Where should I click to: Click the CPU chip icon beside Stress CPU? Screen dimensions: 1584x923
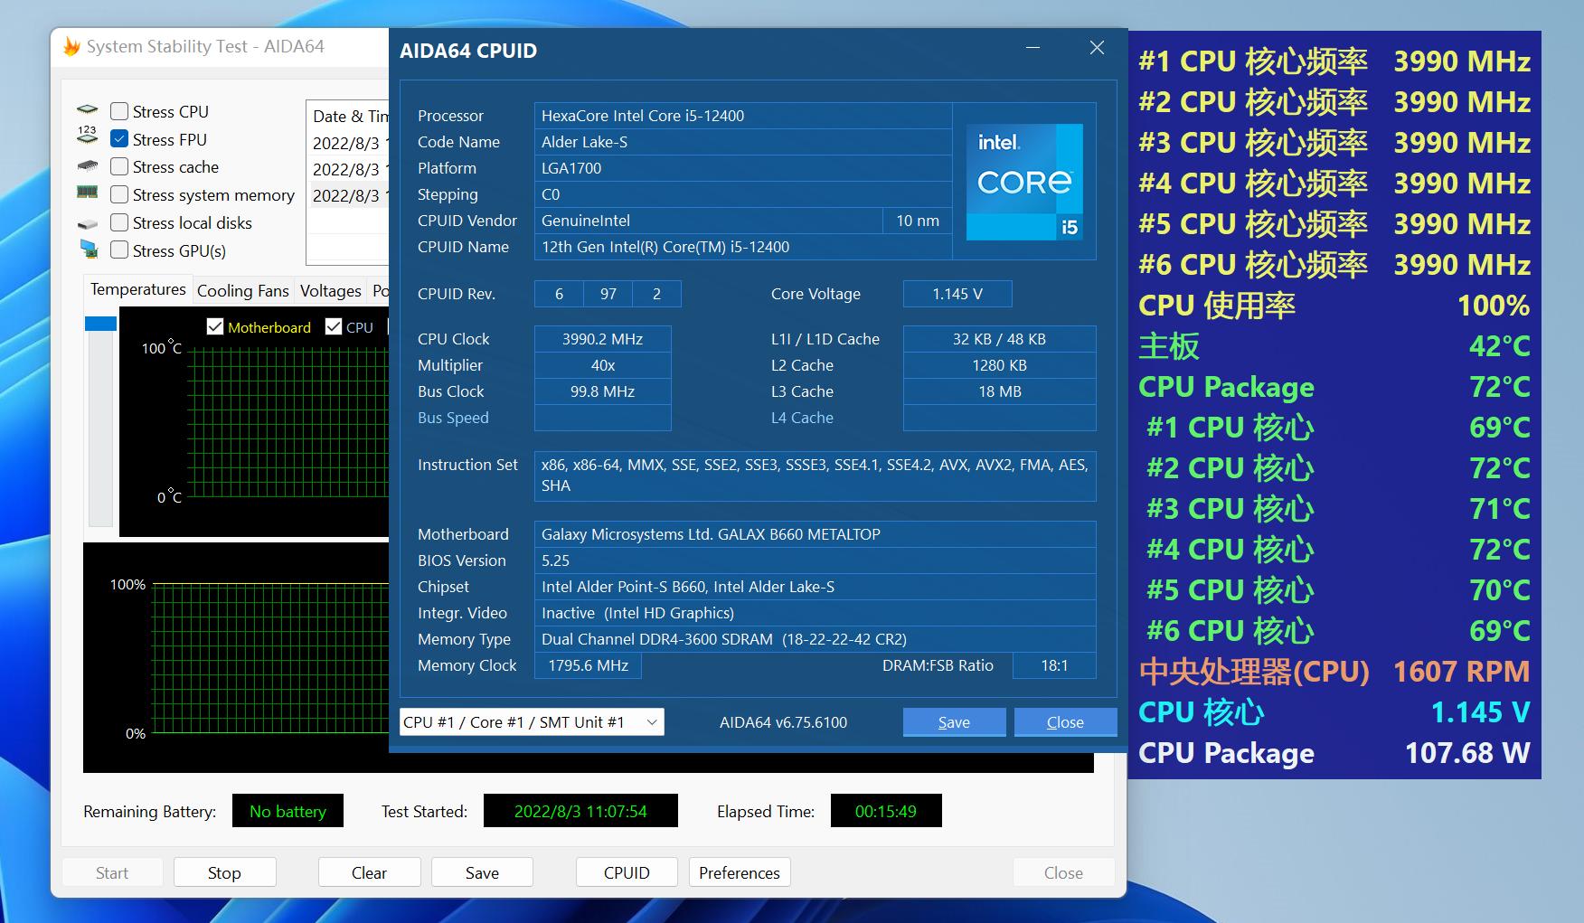pos(88,110)
